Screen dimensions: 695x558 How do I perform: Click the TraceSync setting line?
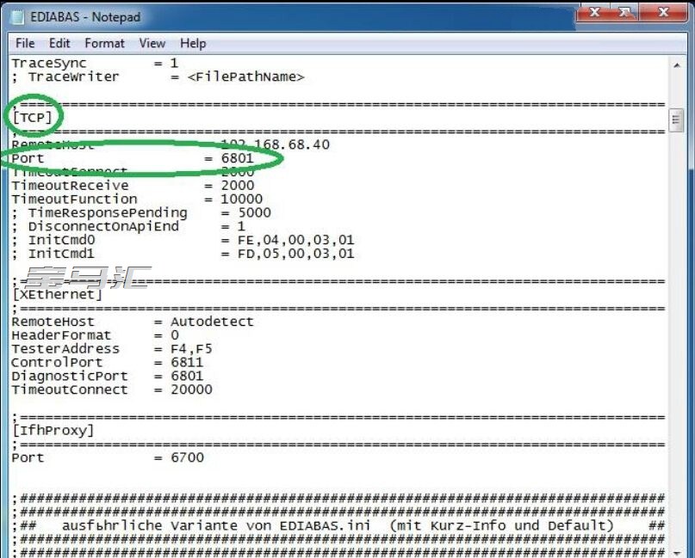click(x=95, y=64)
